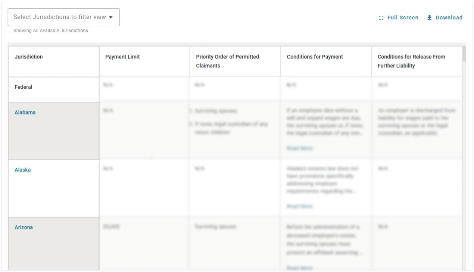Expand Read More in Alaska's Conditions for Payment

point(299,206)
